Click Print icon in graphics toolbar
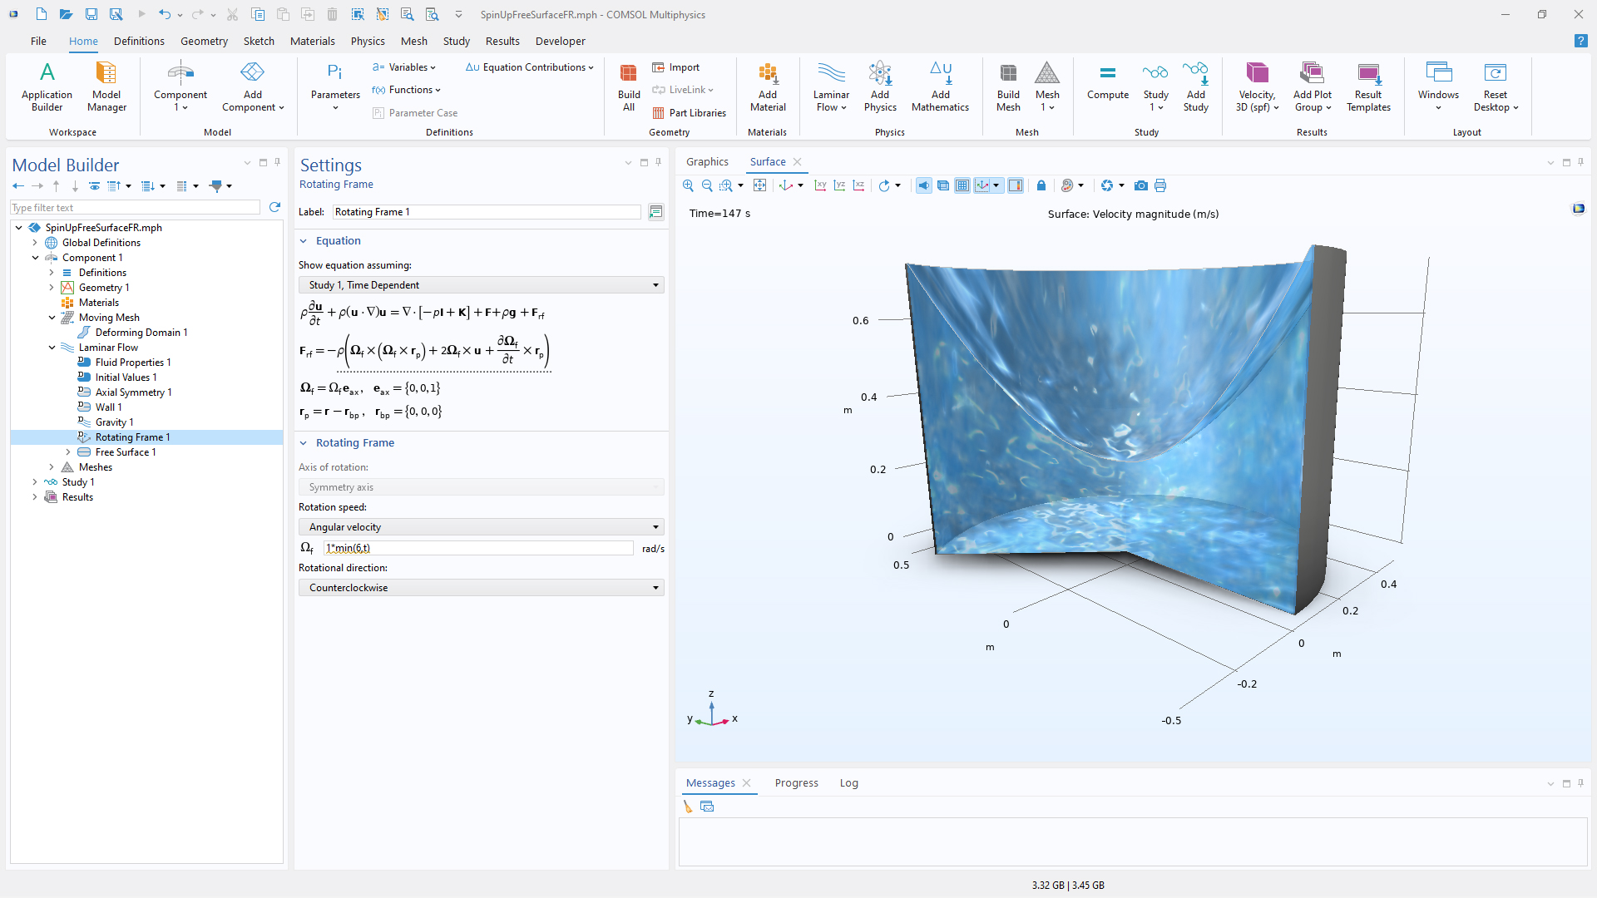The height and width of the screenshot is (898, 1597). click(1160, 185)
